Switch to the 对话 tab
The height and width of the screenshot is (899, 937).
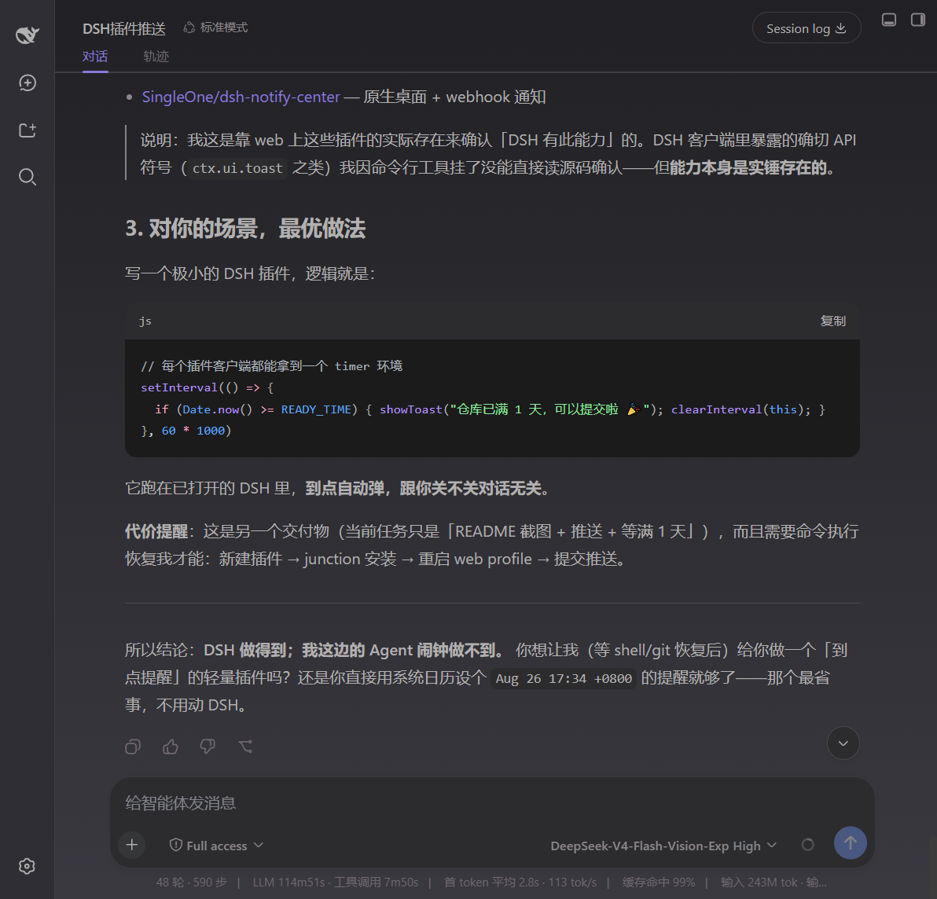95,56
